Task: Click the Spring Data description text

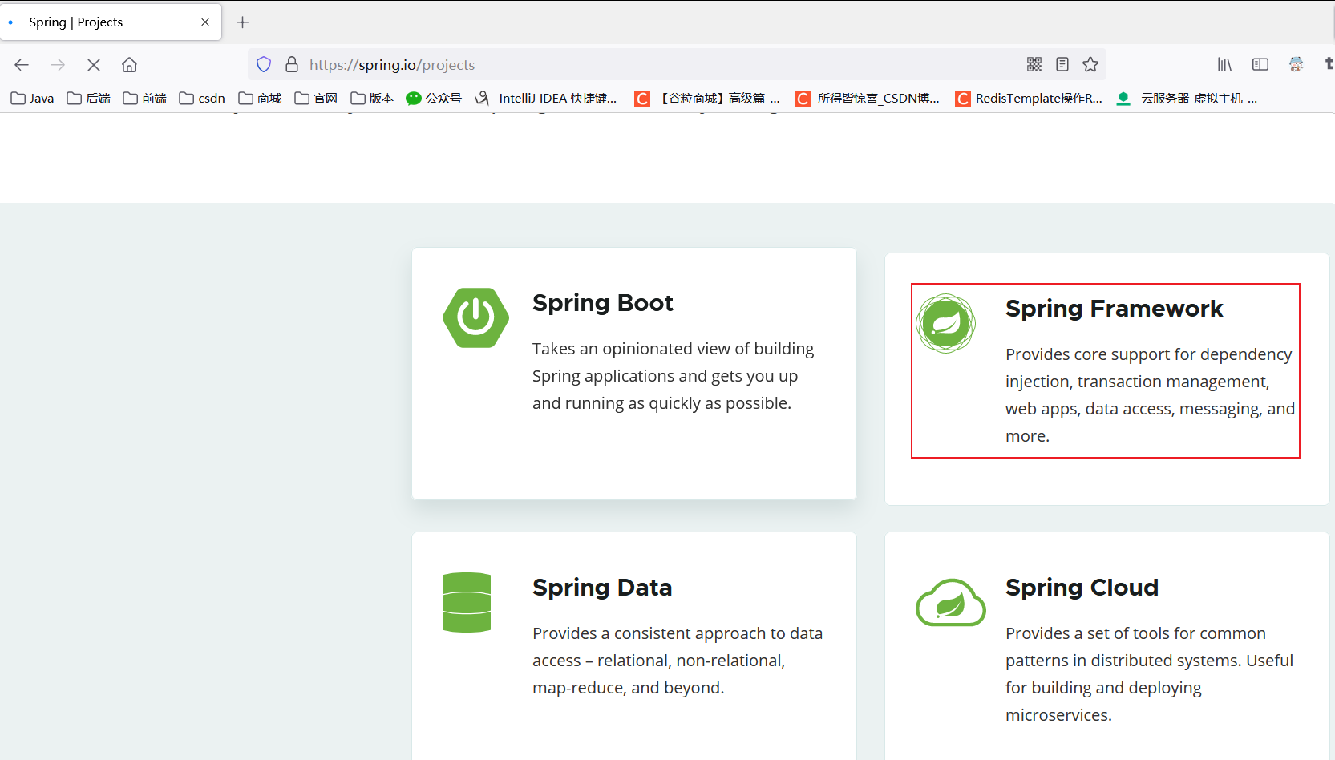Action: coord(678,661)
